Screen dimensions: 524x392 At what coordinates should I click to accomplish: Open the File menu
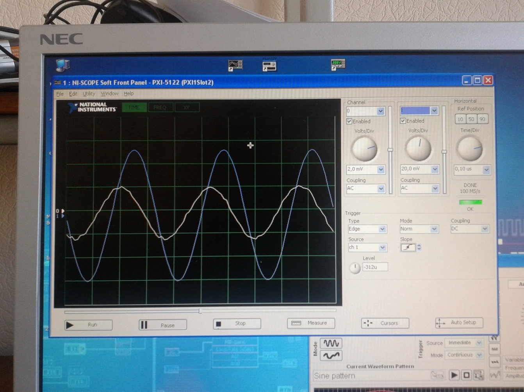click(60, 94)
